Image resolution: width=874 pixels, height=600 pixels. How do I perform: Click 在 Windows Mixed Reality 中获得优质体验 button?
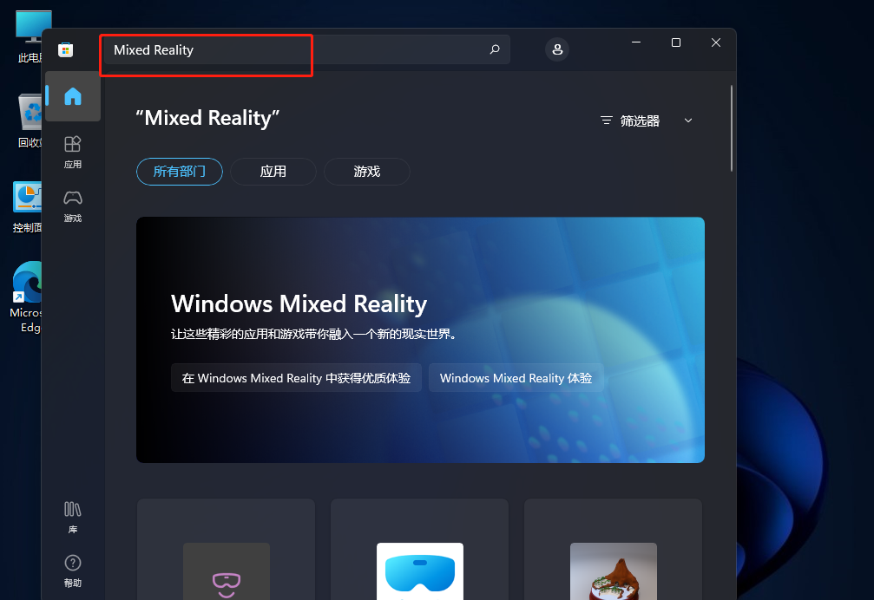[x=296, y=378]
